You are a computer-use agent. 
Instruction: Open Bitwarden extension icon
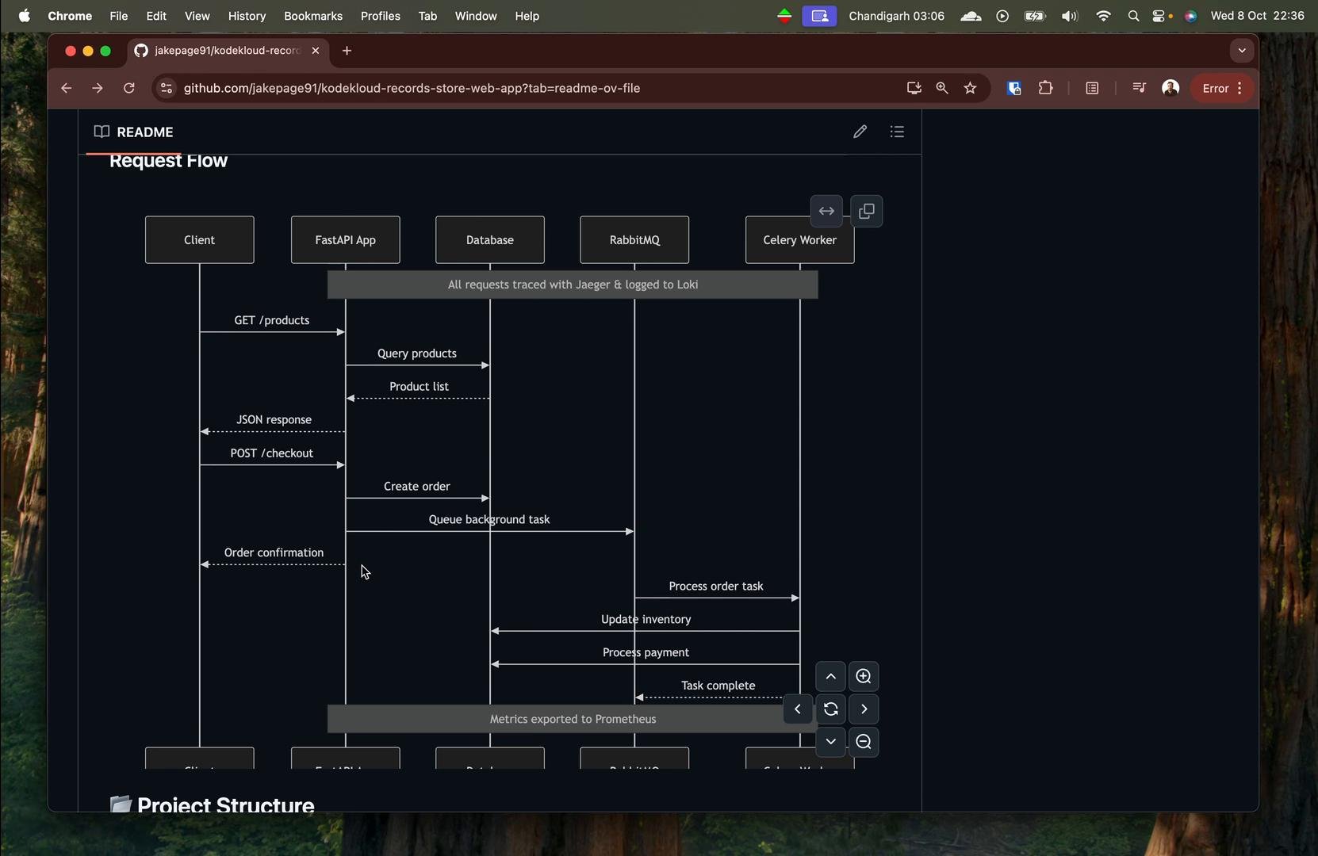point(1013,88)
